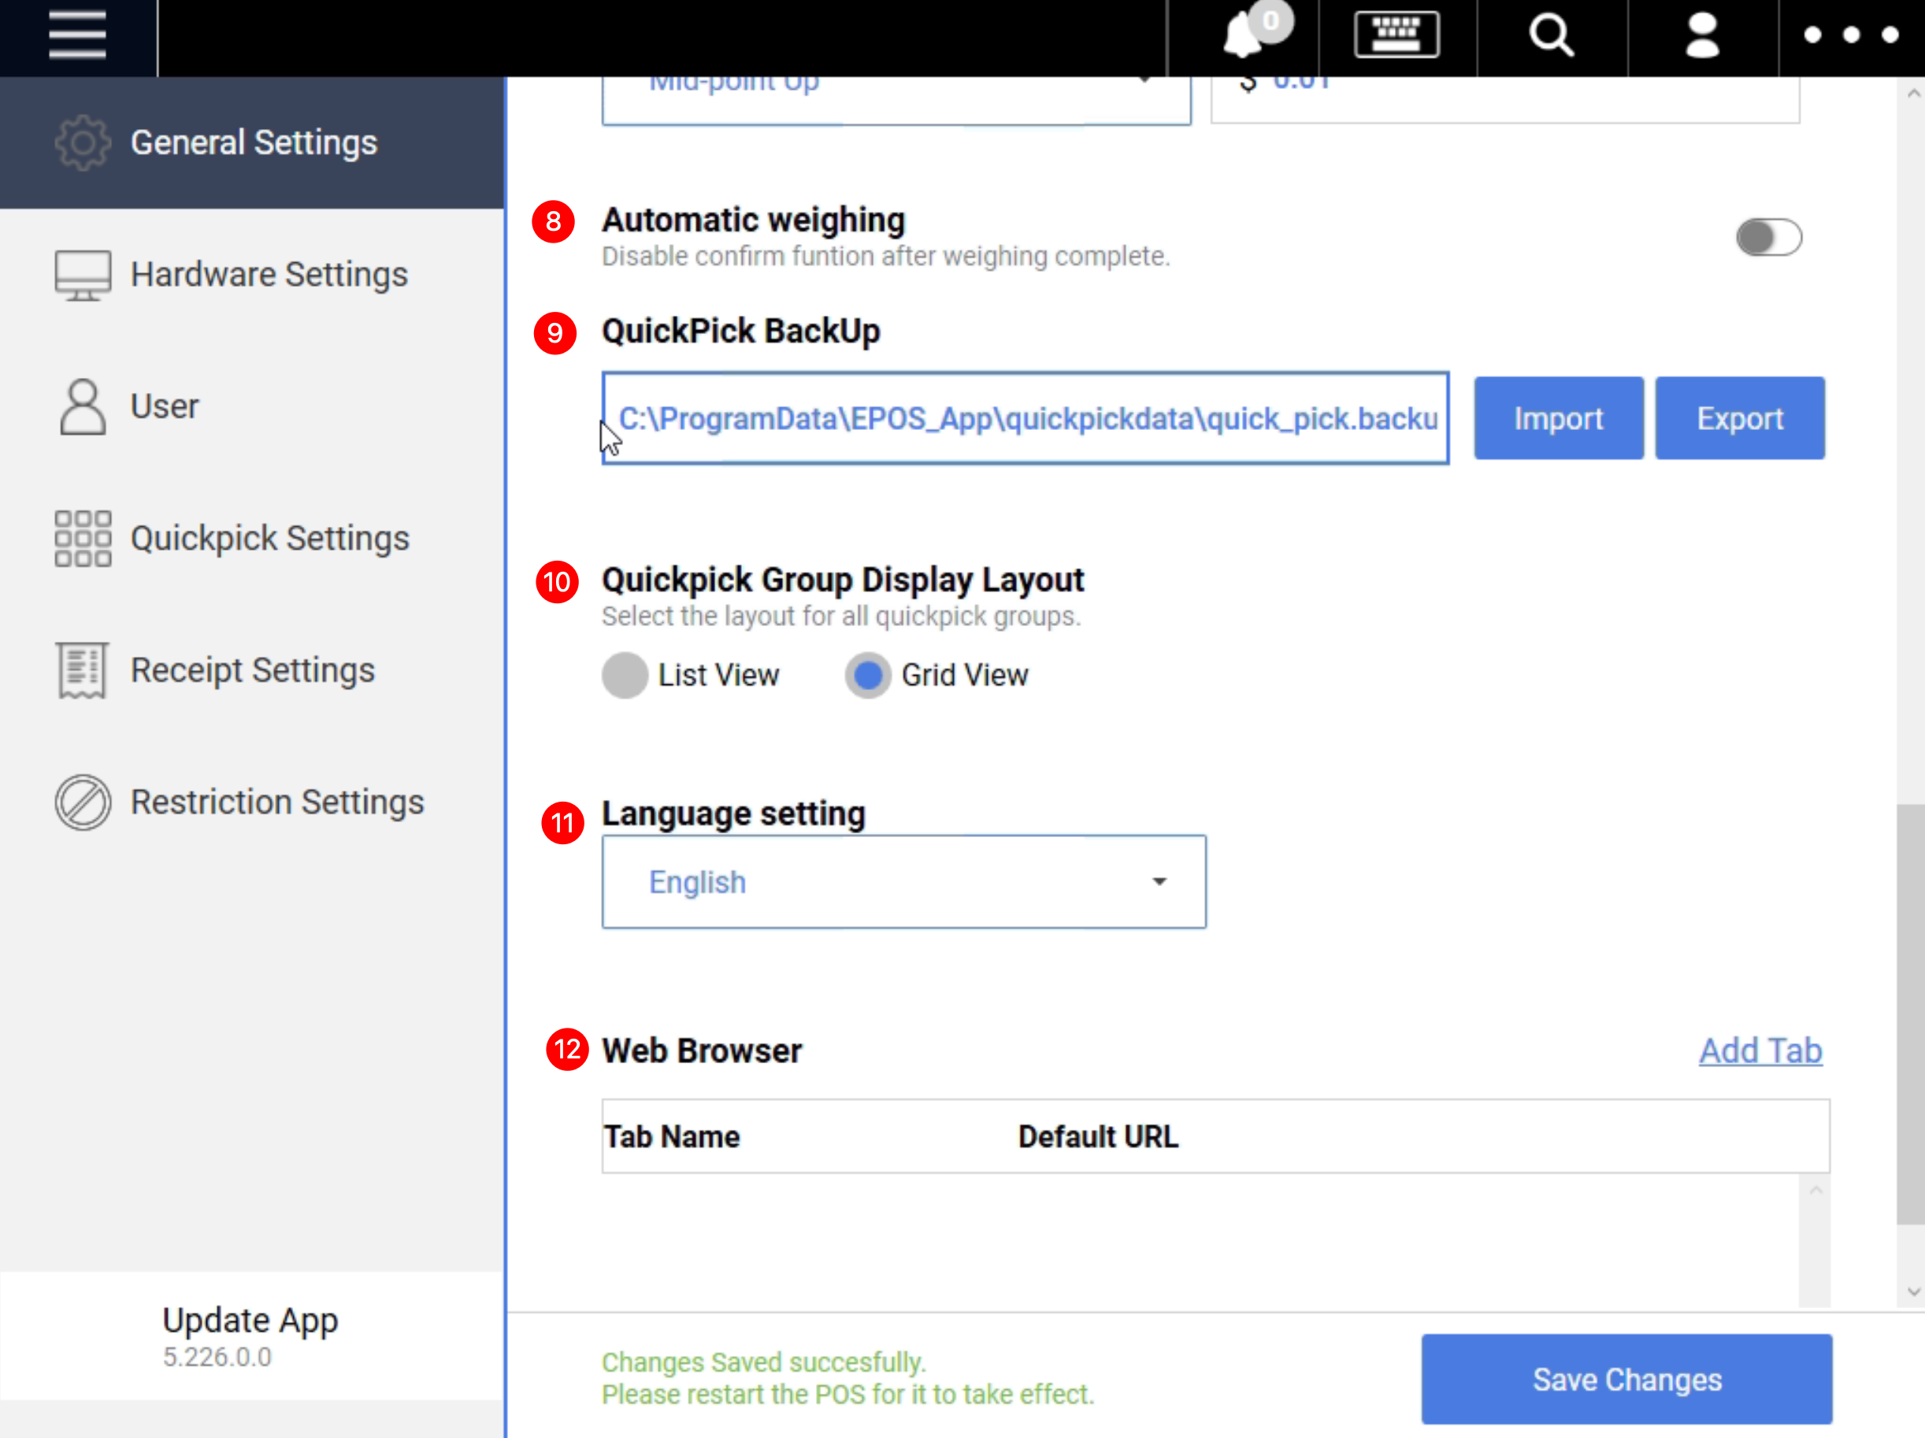Open the user profile icon

click(1701, 35)
